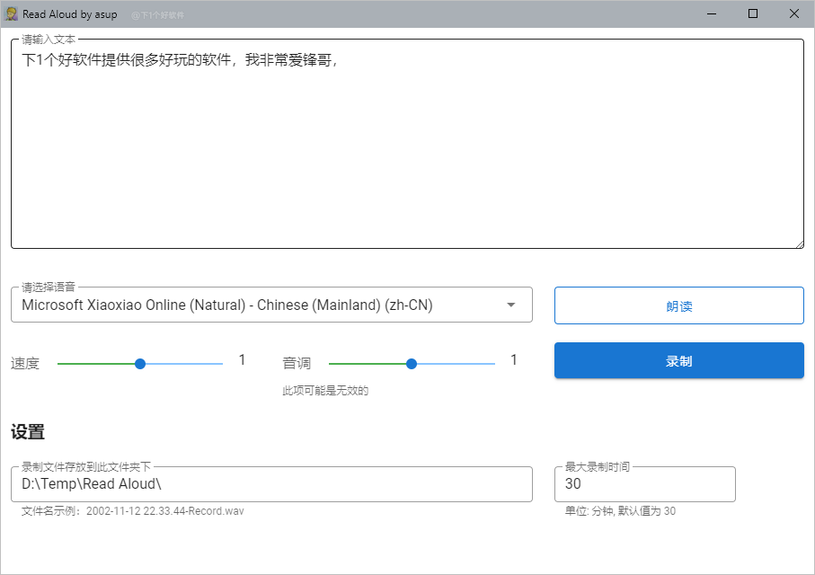The height and width of the screenshot is (575, 815).
Task: Click the file name example text 2002-11-12 22.33.44-Record.wav
Action: point(164,511)
